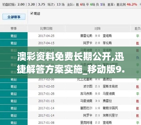Toggle the 葡超 league checkbox

tap(31, 13)
